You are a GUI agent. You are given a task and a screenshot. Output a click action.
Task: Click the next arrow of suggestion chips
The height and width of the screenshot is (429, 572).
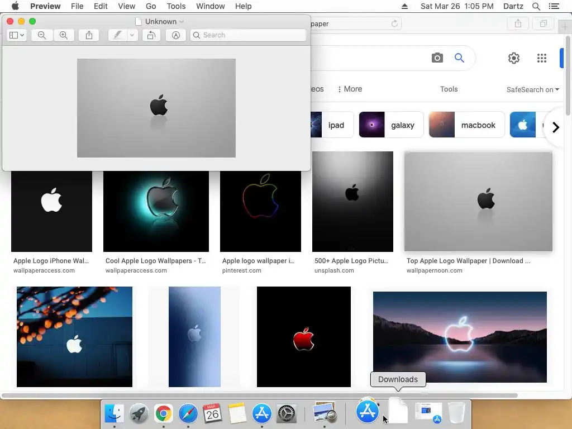(x=556, y=127)
